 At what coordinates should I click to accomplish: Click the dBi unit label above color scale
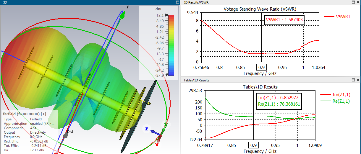click(x=158, y=9)
